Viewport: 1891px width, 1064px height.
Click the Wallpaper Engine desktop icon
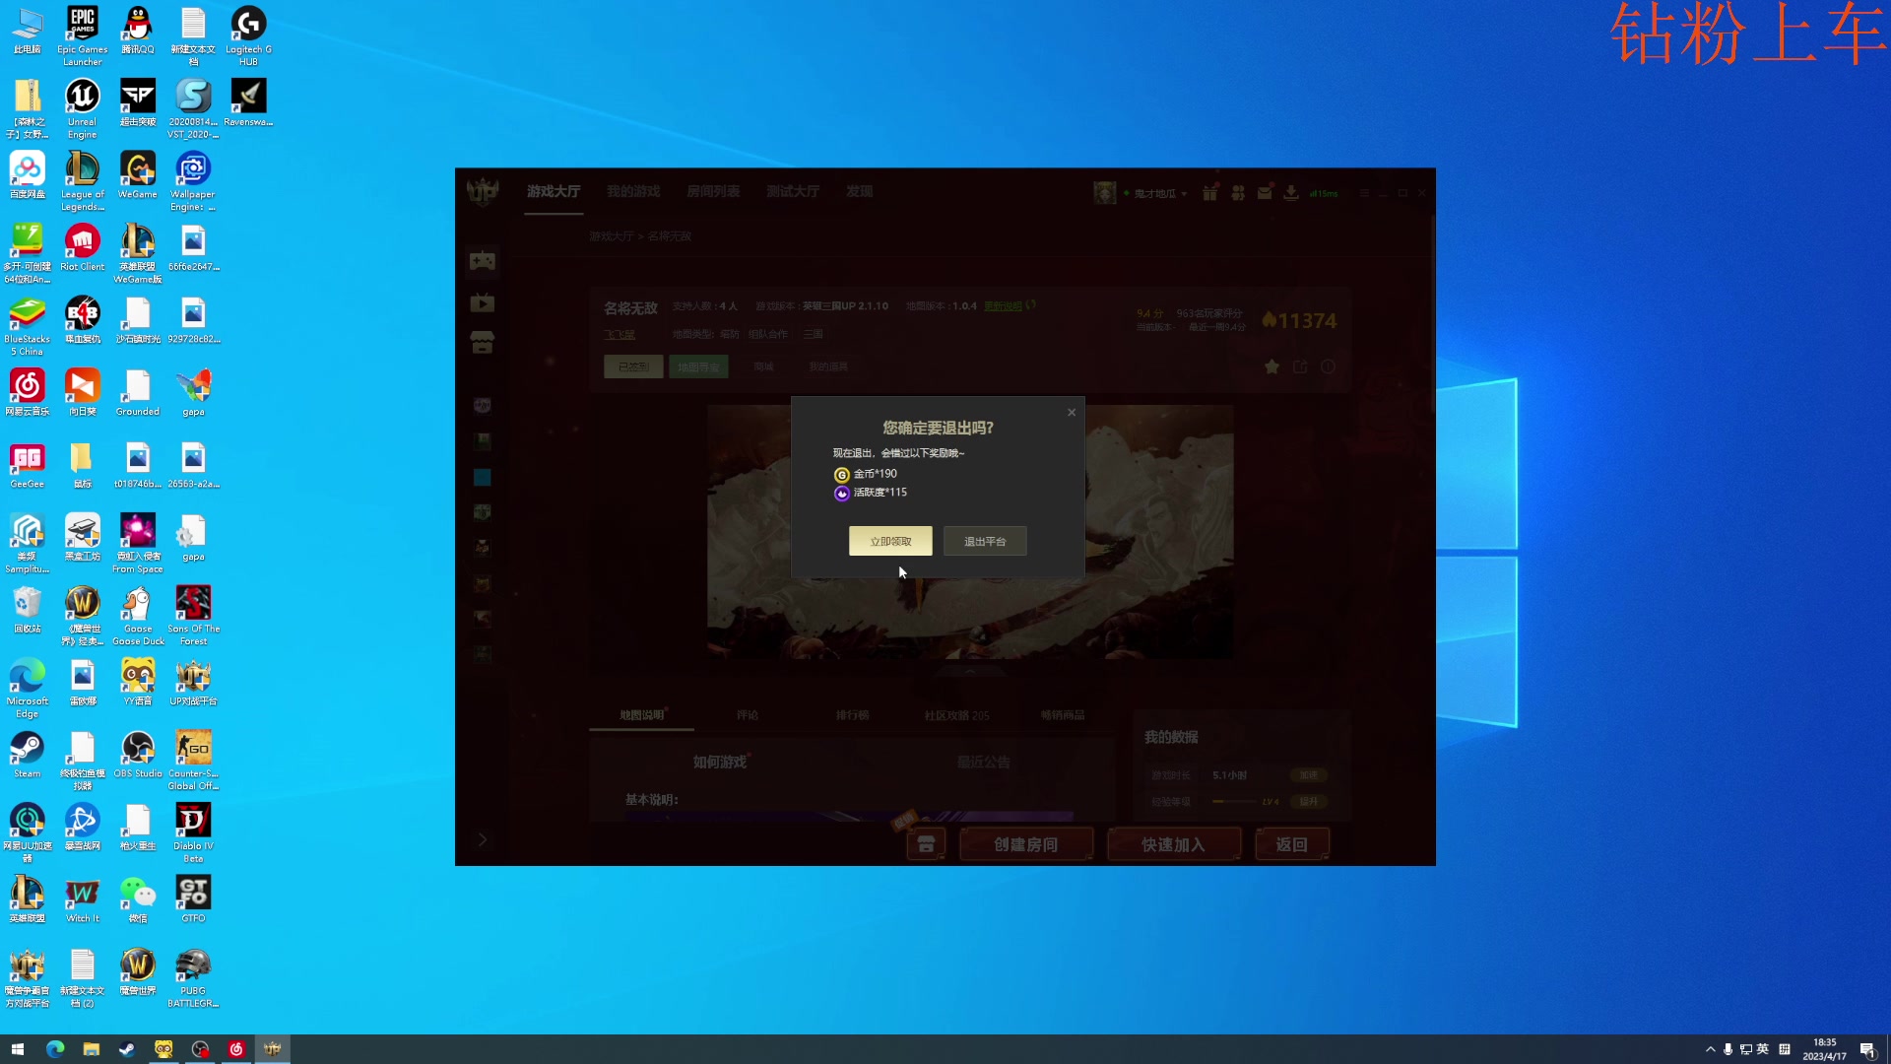(x=193, y=181)
